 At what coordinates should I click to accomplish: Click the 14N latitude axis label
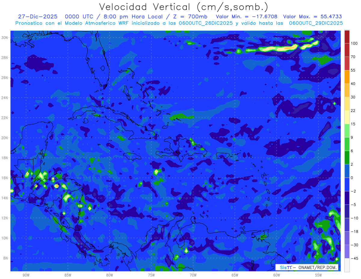(5, 198)
